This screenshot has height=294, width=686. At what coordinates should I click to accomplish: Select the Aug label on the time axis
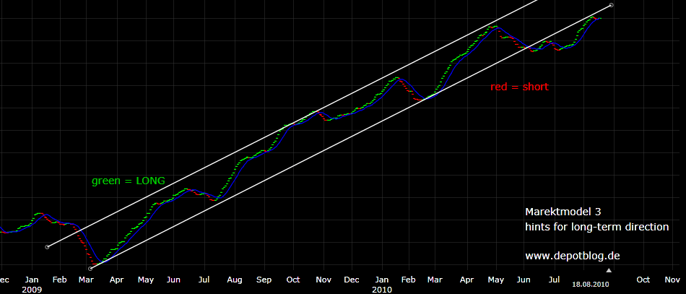[x=234, y=279]
